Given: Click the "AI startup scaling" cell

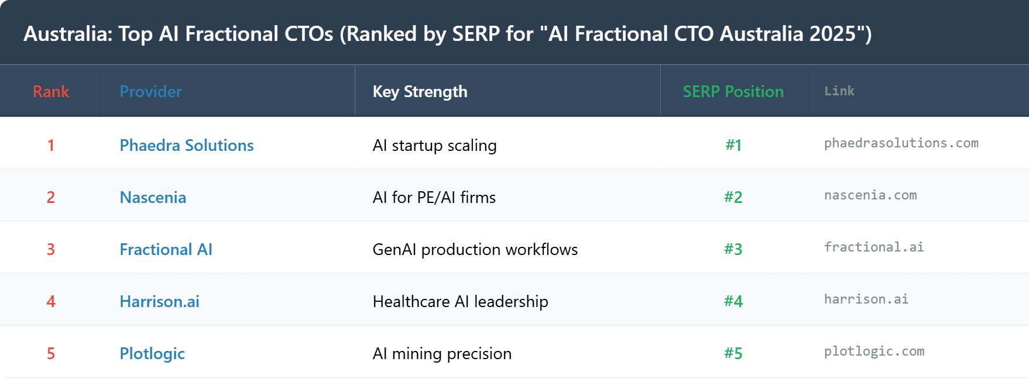Looking at the screenshot, I should [x=434, y=145].
